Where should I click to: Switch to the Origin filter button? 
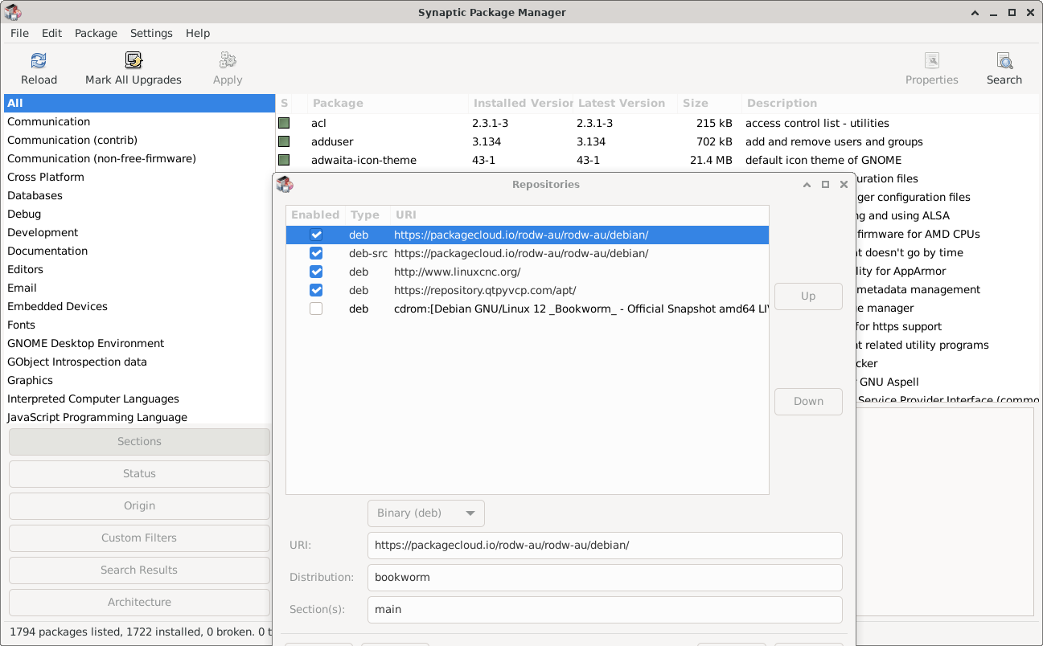[139, 505]
